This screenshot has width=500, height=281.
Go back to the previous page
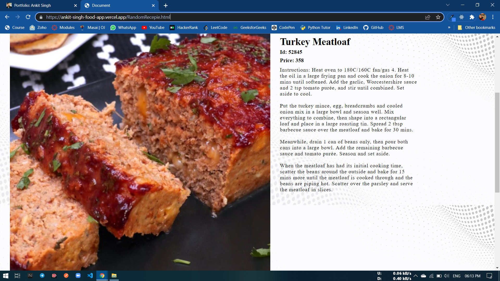pos(7,17)
